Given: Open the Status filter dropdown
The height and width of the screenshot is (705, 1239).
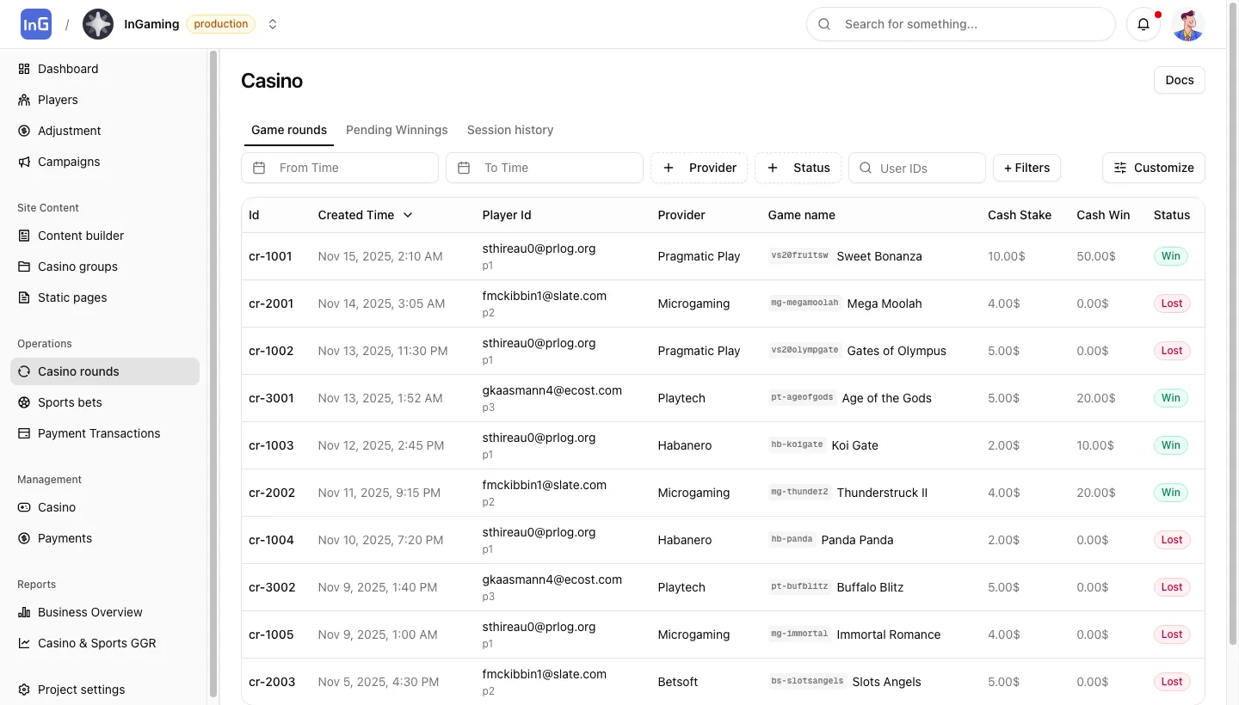Looking at the screenshot, I should click(798, 168).
